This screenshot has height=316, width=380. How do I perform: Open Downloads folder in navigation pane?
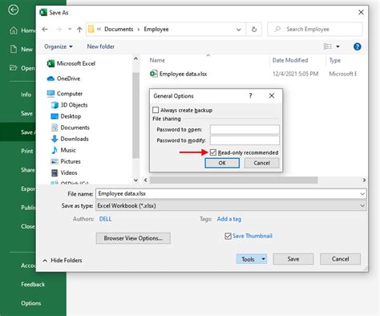70,139
